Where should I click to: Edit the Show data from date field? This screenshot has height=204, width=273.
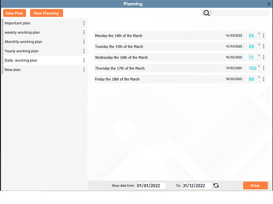(151, 186)
